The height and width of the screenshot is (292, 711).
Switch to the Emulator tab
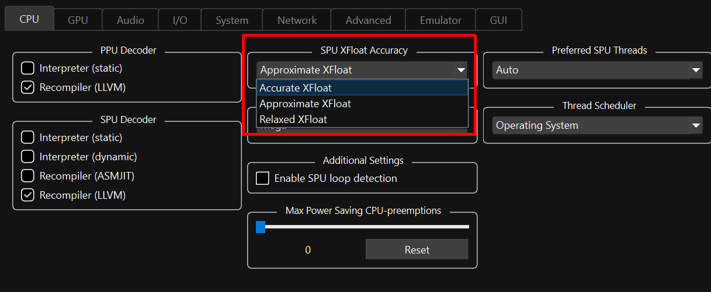point(441,20)
